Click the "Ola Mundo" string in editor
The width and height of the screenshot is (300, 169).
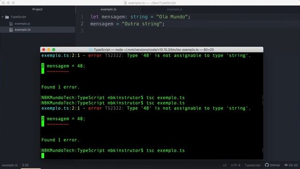(x=172, y=17)
